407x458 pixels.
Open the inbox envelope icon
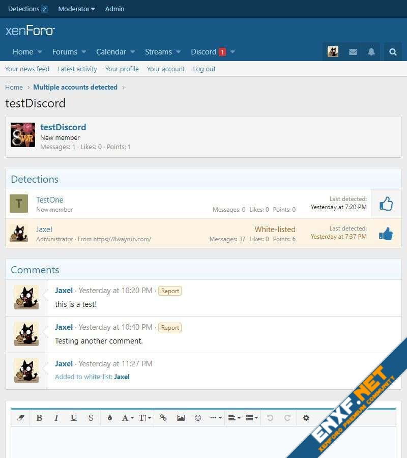pos(353,52)
